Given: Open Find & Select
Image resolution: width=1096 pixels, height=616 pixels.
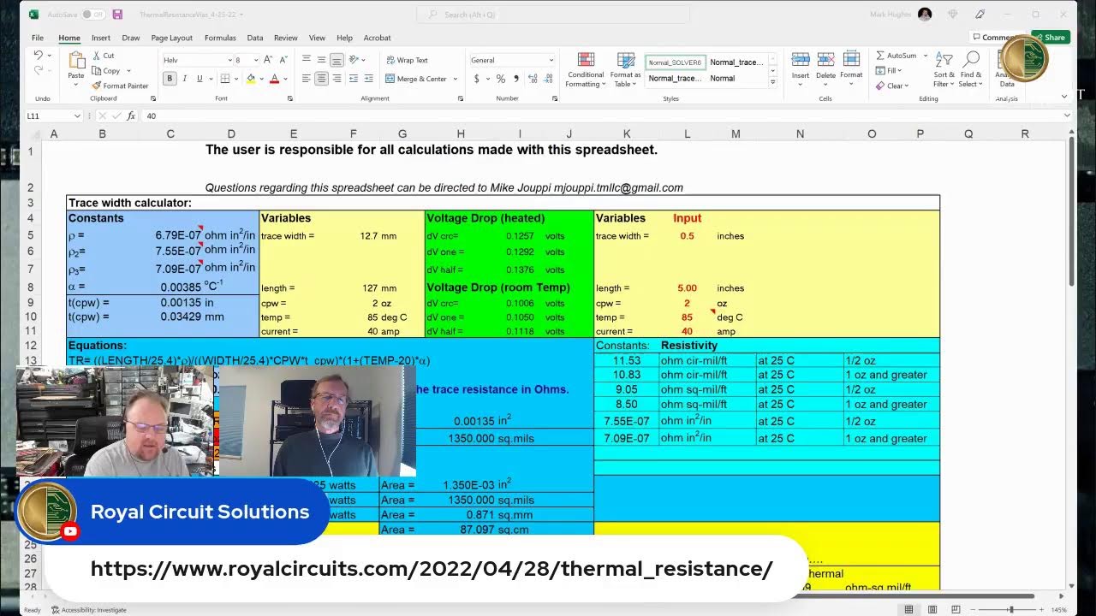Looking at the screenshot, I should coord(970,69).
